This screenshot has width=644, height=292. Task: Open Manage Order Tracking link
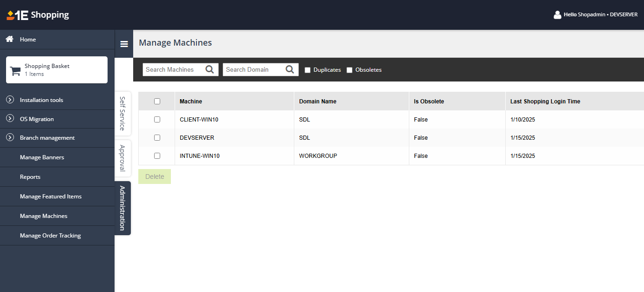[50, 236]
